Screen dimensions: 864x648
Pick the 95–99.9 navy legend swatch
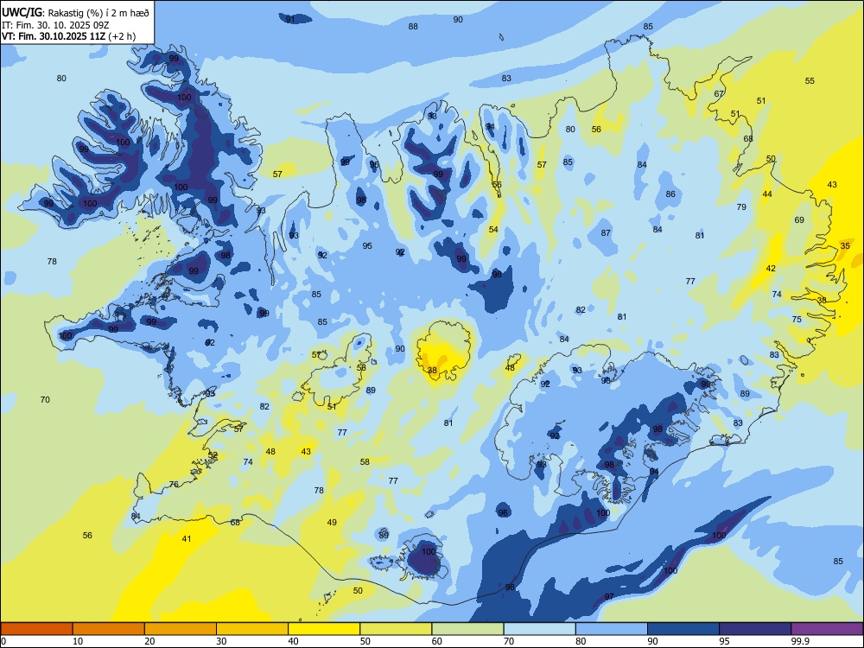(755, 629)
